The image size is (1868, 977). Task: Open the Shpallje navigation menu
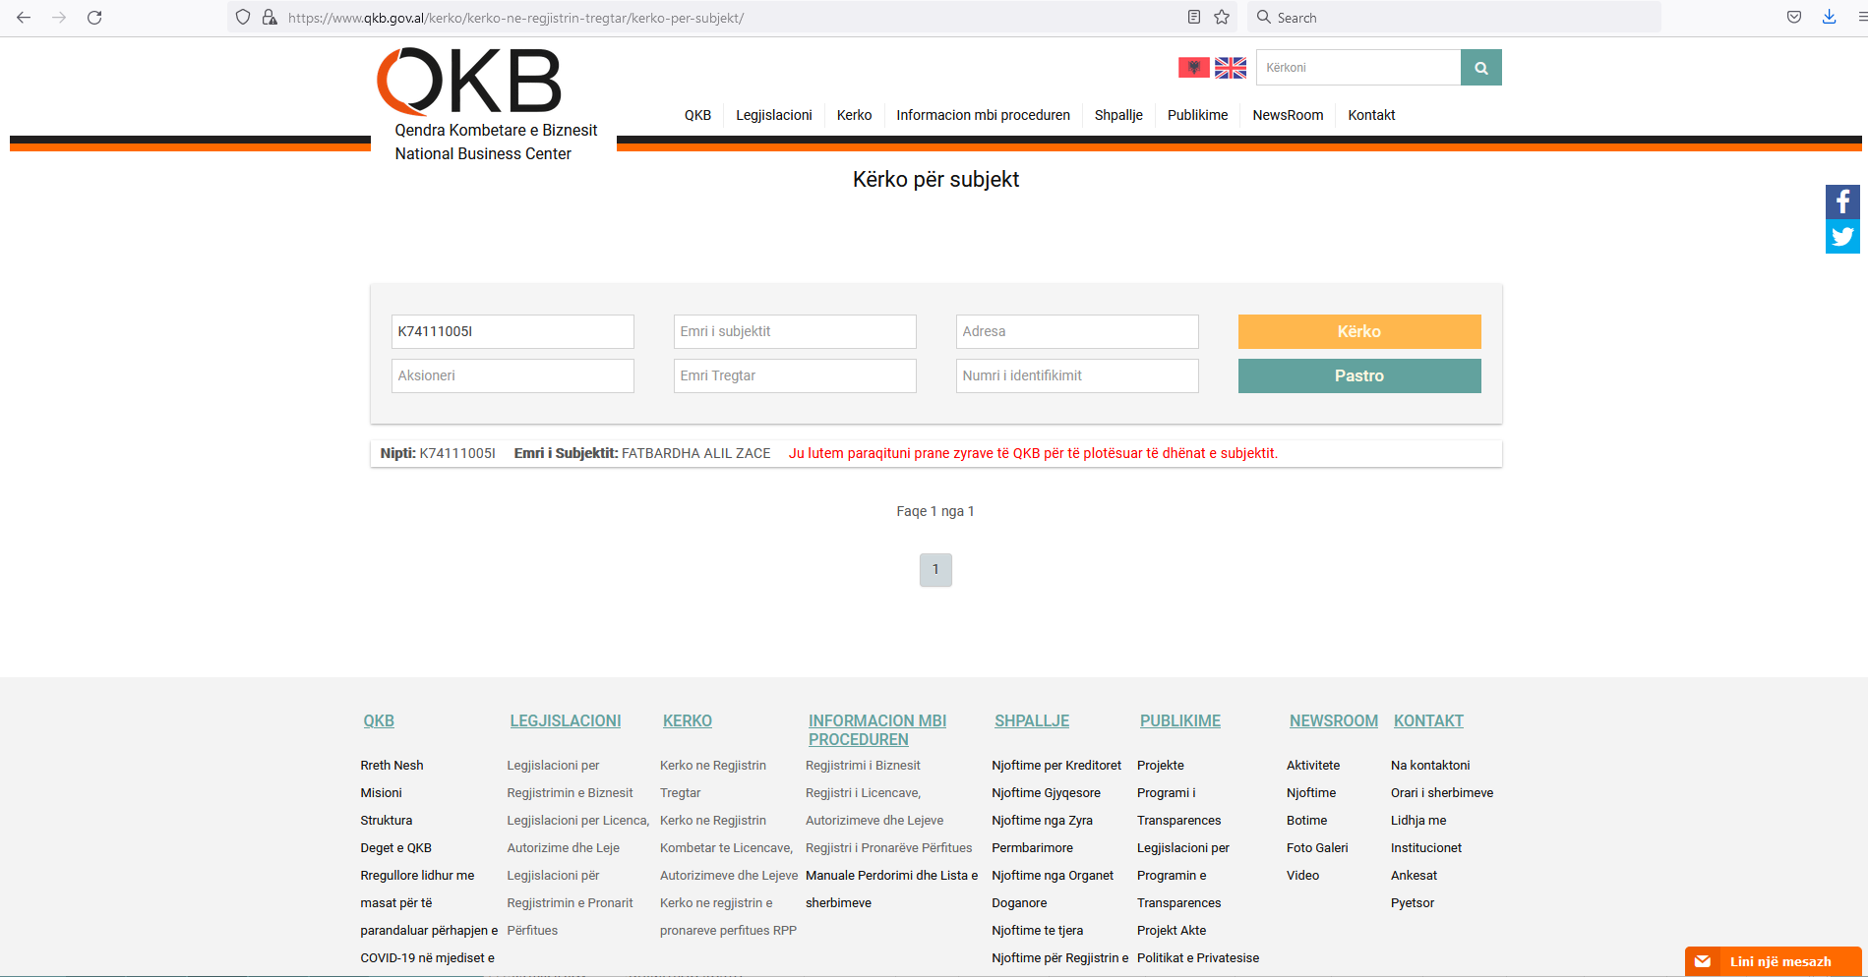1117,115
